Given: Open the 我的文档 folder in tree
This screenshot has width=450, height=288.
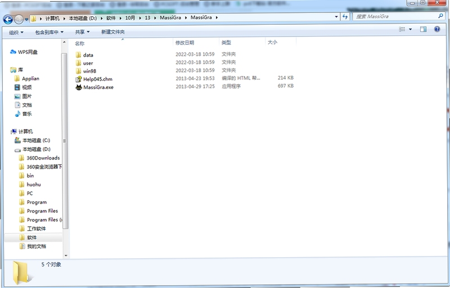Looking at the screenshot, I should (33, 246).
